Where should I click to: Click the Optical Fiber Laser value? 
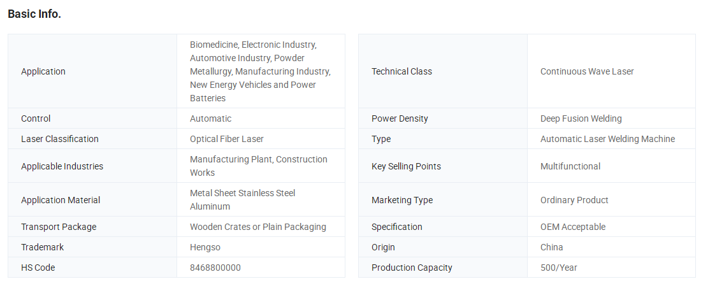tap(227, 139)
